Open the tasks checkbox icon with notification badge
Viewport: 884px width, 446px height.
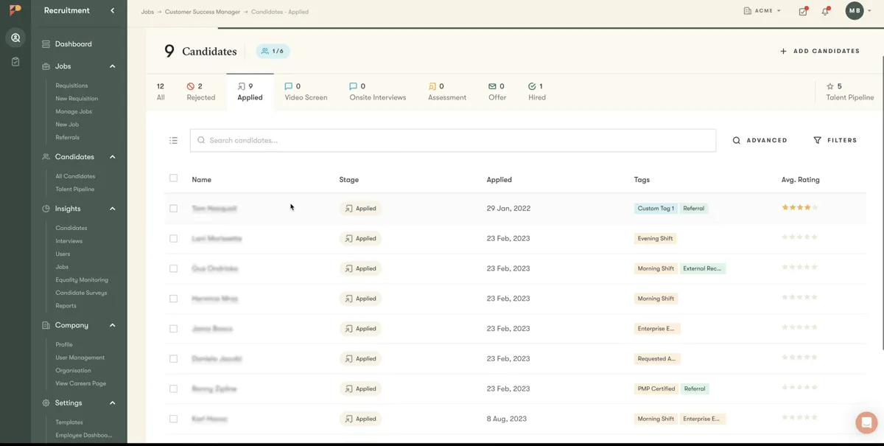pos(802,11)
